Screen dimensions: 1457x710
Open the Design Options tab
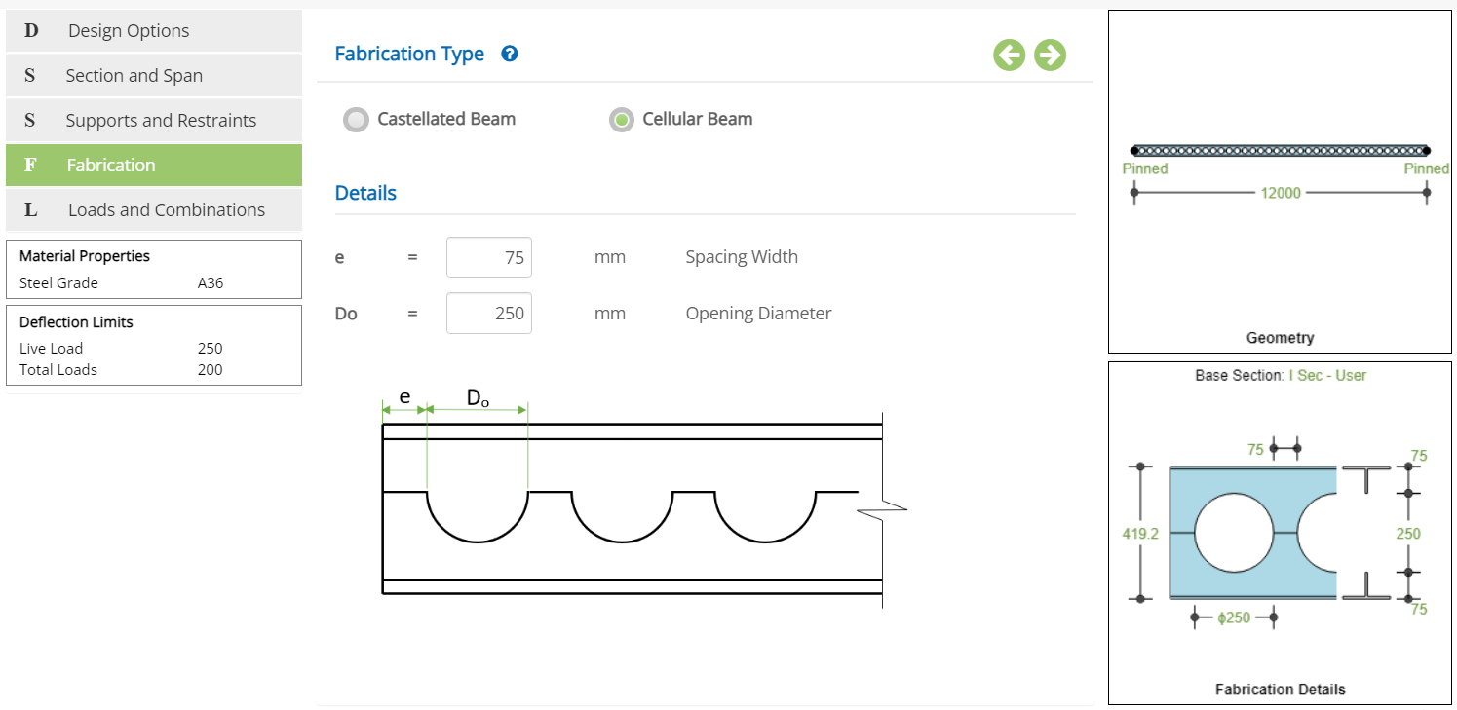coord(129,31)
